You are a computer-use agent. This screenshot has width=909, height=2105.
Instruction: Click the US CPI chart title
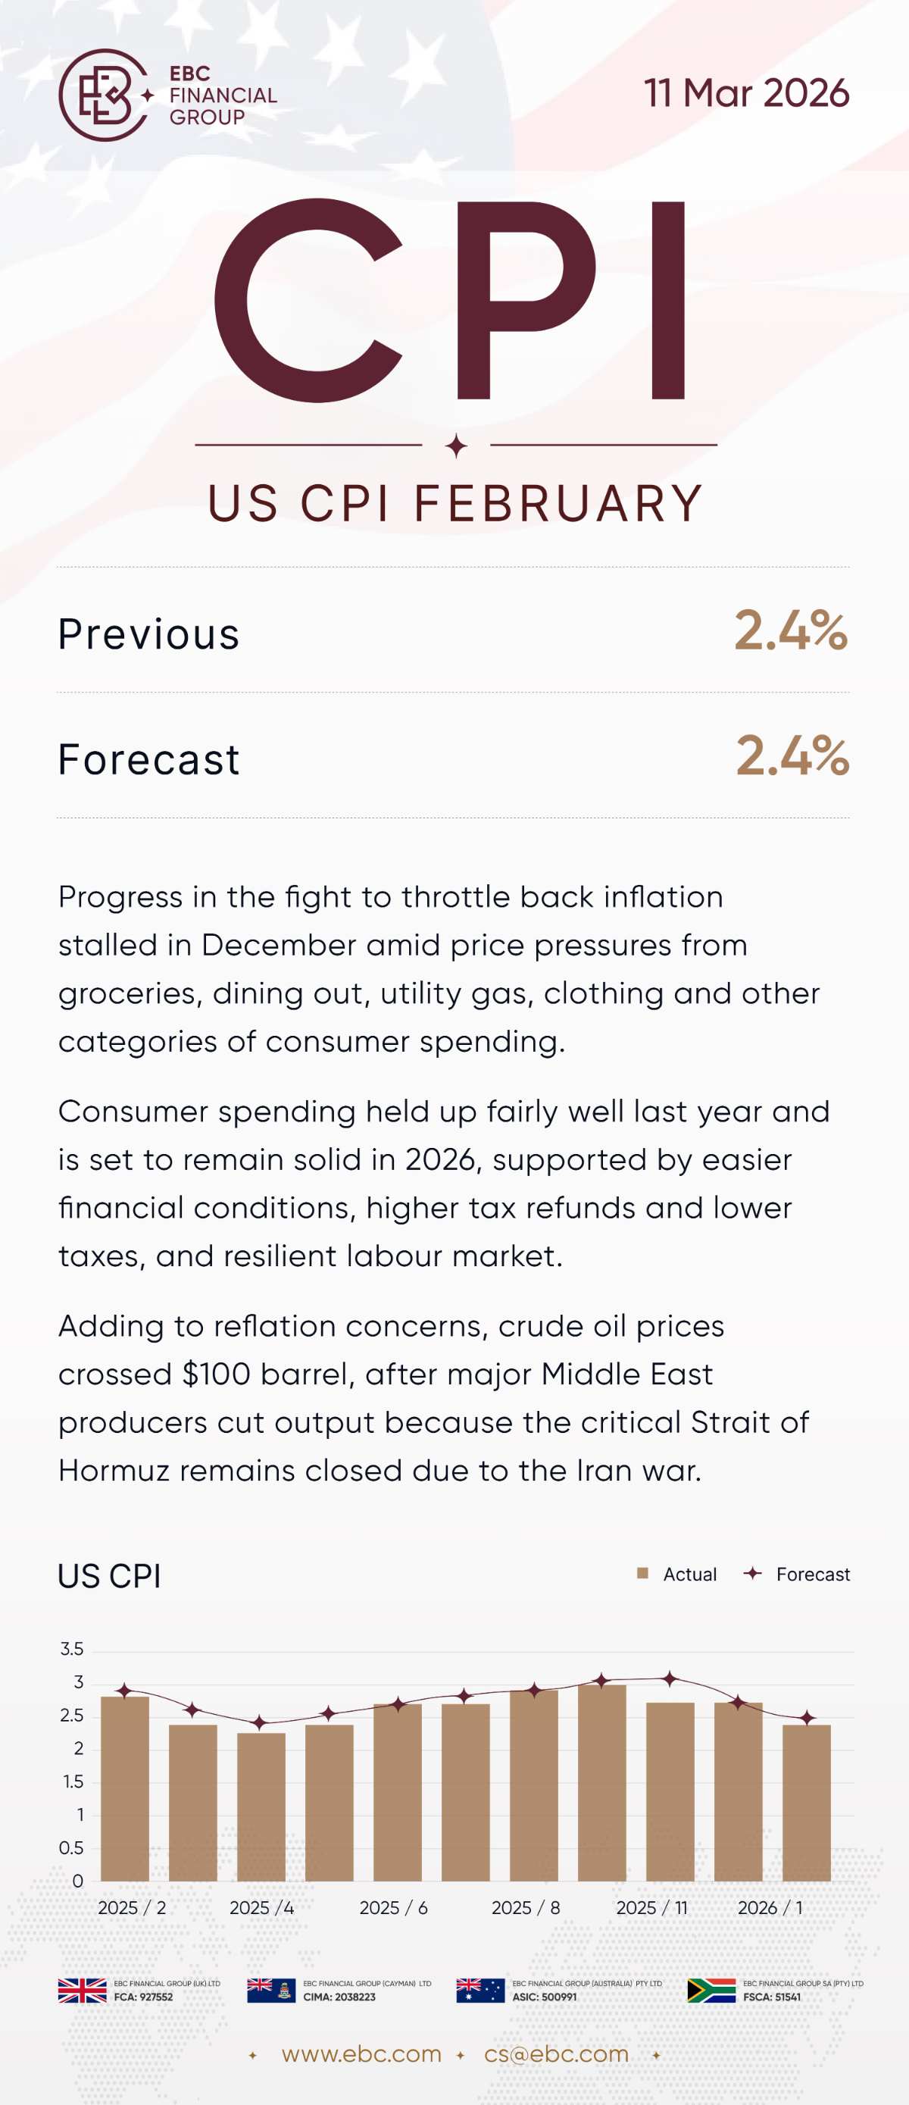[x=109, y=1575]
